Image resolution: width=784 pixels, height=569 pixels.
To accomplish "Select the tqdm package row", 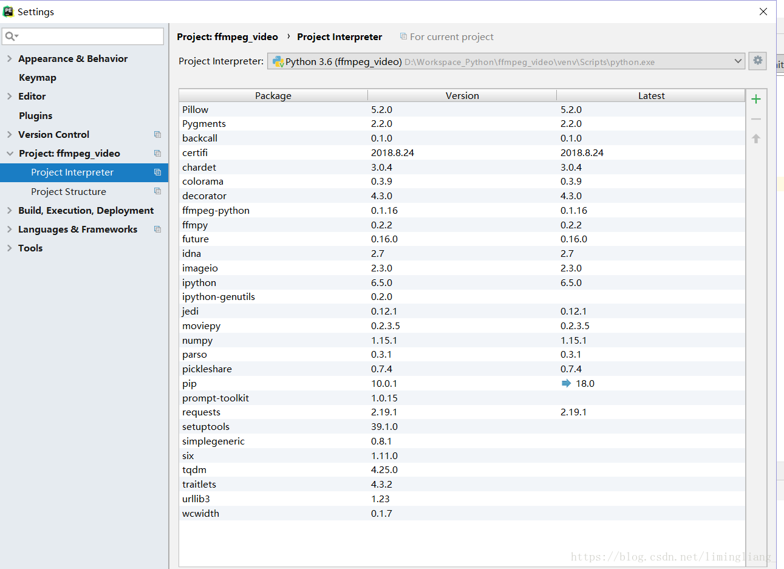I will 462,470.
